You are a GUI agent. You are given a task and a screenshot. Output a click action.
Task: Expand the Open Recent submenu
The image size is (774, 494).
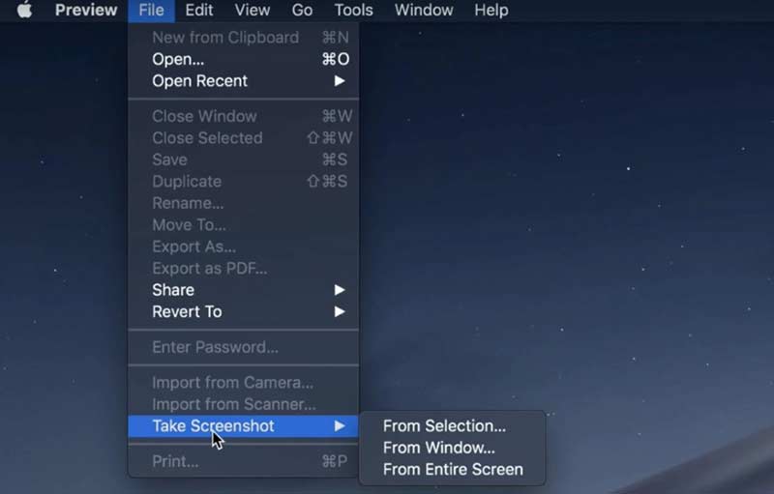coord(199,81)
